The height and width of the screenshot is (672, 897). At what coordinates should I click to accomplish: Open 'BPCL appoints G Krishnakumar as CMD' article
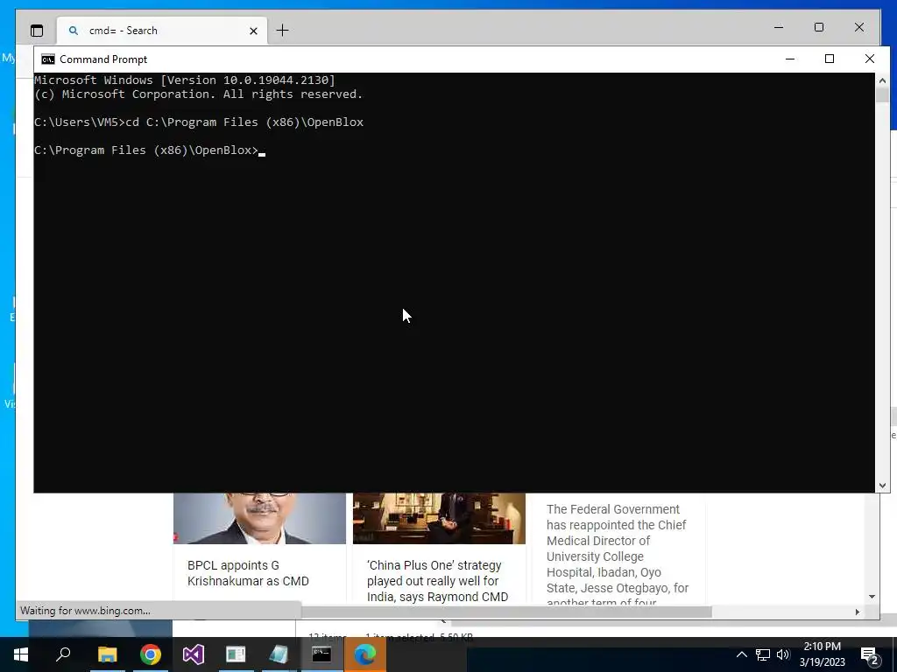(x=248, y=573)
